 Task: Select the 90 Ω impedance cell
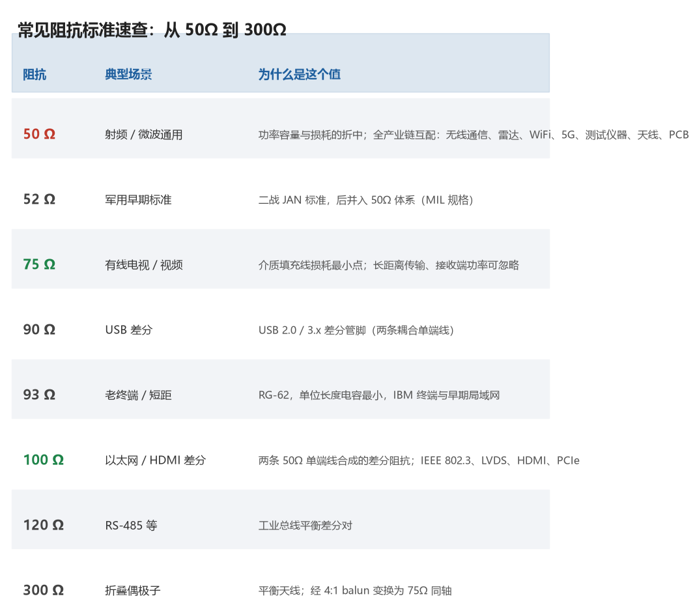coord(40,330)
